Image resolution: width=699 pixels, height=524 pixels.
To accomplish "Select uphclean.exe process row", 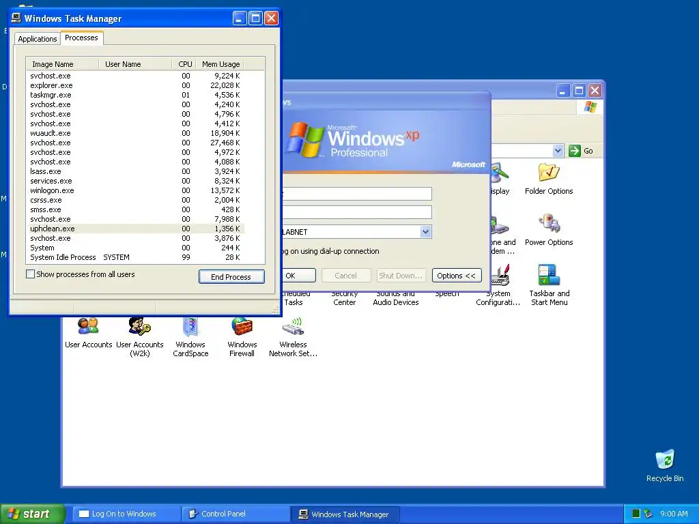I will (135, 229).
